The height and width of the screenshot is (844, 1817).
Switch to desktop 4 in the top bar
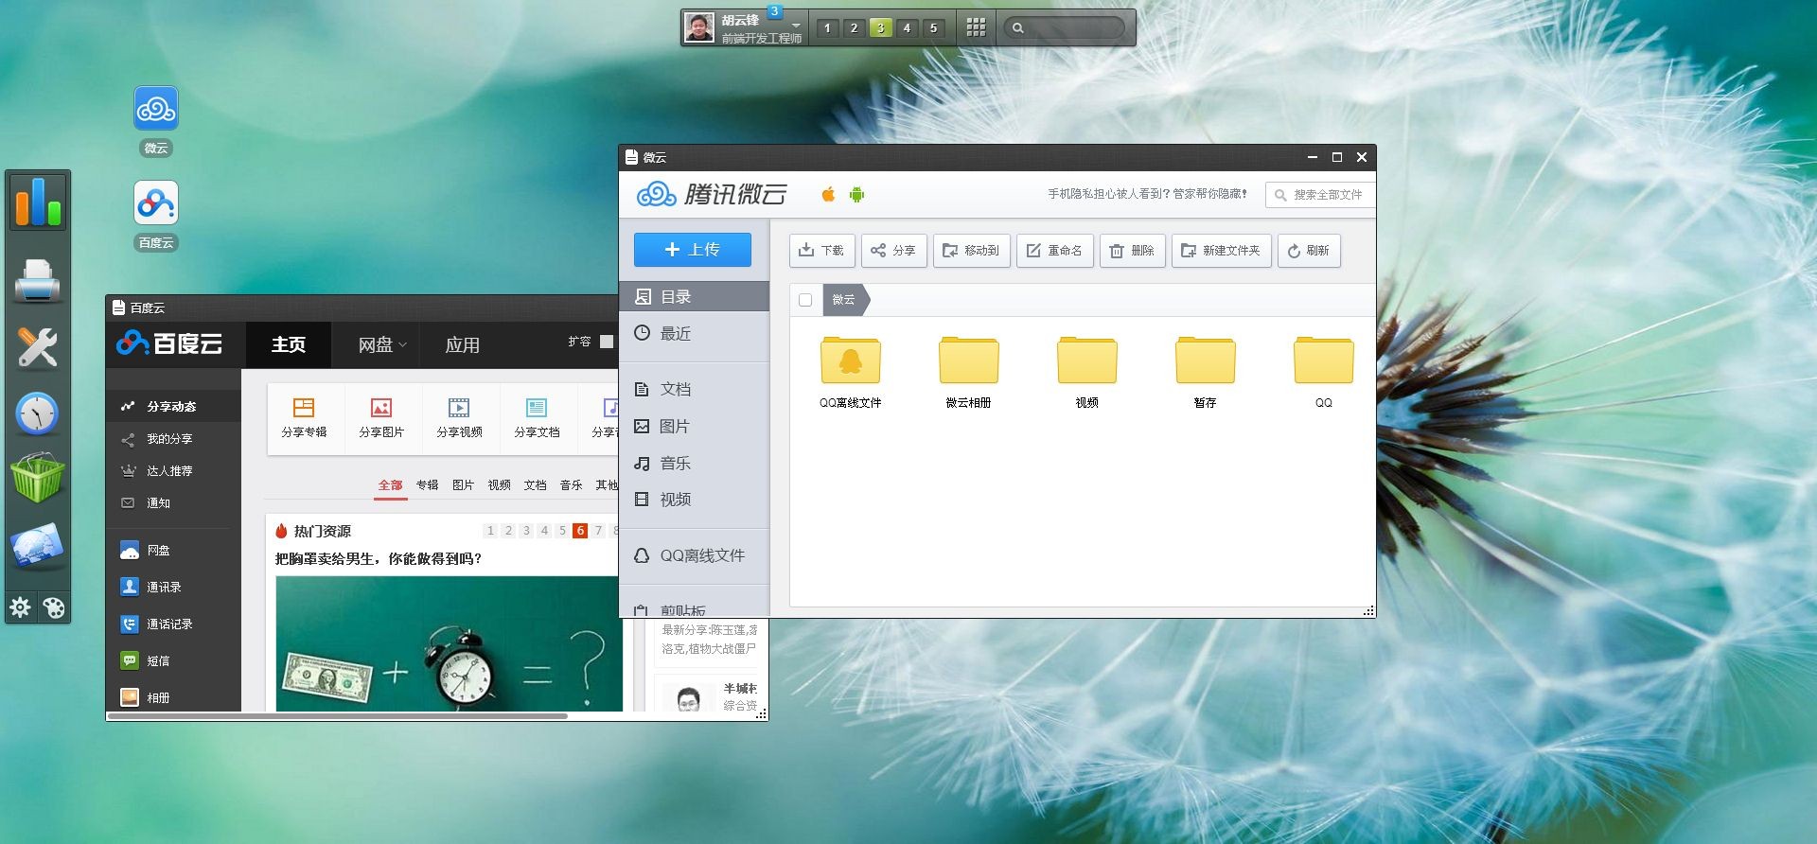(907, 28)
